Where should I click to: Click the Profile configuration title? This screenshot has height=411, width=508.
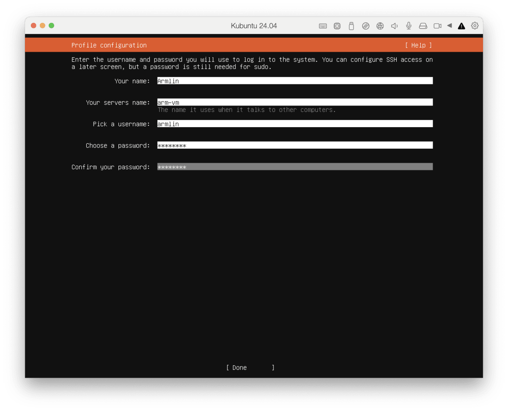tap(109, 45)
